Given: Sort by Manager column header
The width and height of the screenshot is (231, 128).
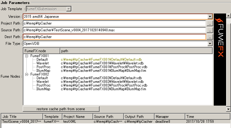Looking at the screenshot, I should 170,117.
